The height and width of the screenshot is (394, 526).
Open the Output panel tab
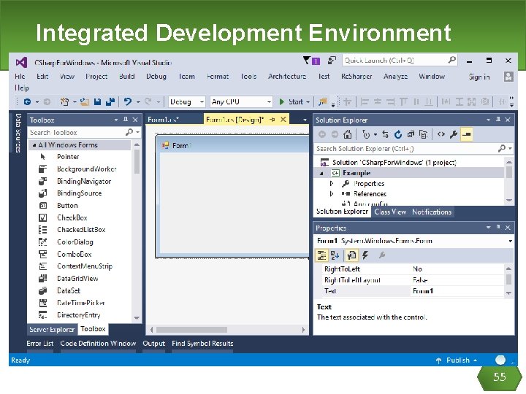(x=154, y=344)
